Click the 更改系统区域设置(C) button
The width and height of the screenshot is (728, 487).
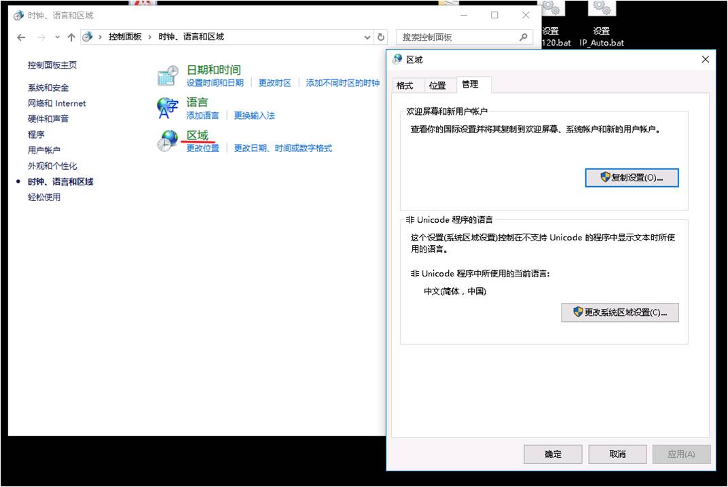[619, 312]
